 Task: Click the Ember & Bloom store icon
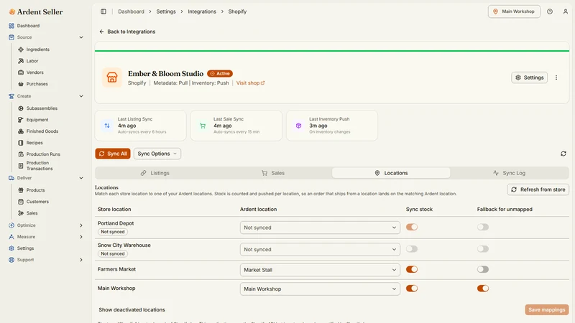(112, 78)
